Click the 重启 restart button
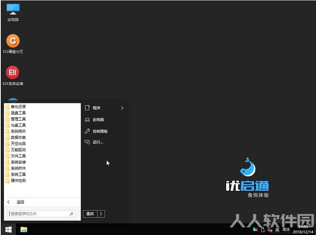The image size is (316, 235). (x=90, y=214)
